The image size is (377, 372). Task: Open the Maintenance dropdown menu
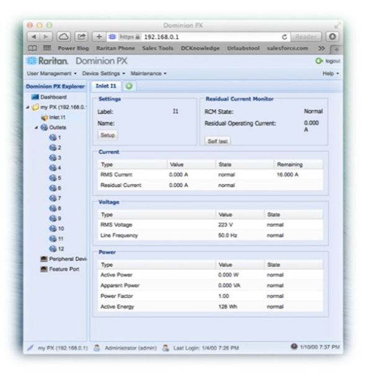coord(149,73)
